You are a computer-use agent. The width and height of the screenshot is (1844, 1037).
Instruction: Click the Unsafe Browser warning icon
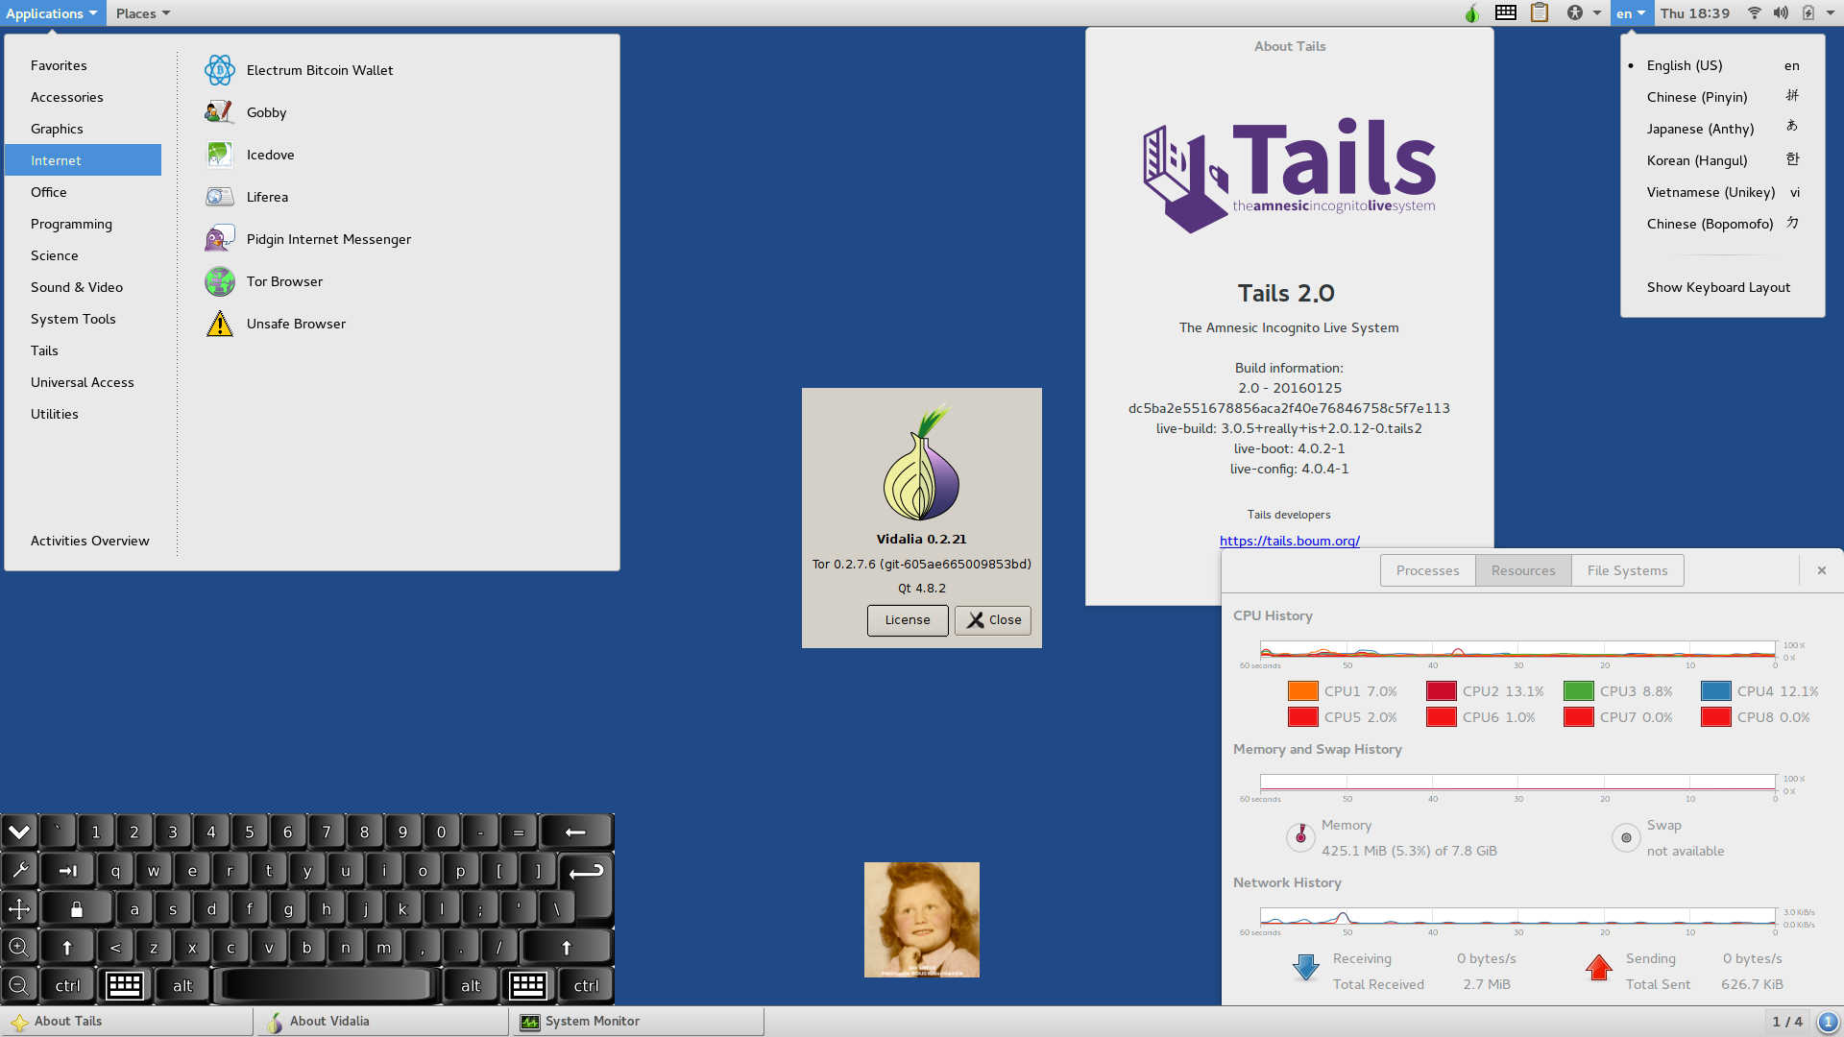(219, 324)
